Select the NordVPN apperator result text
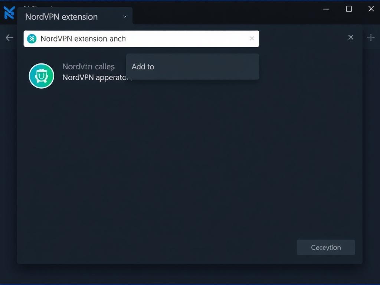The image size is (380, 285). click(x=97, y=78)
